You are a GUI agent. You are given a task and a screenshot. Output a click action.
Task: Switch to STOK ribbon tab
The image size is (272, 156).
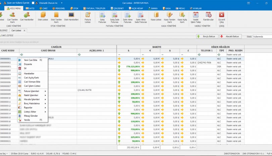click(x=74, y=8)
